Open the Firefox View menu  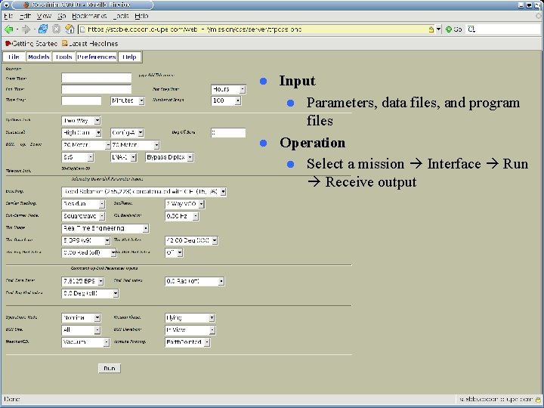[44, 16]
